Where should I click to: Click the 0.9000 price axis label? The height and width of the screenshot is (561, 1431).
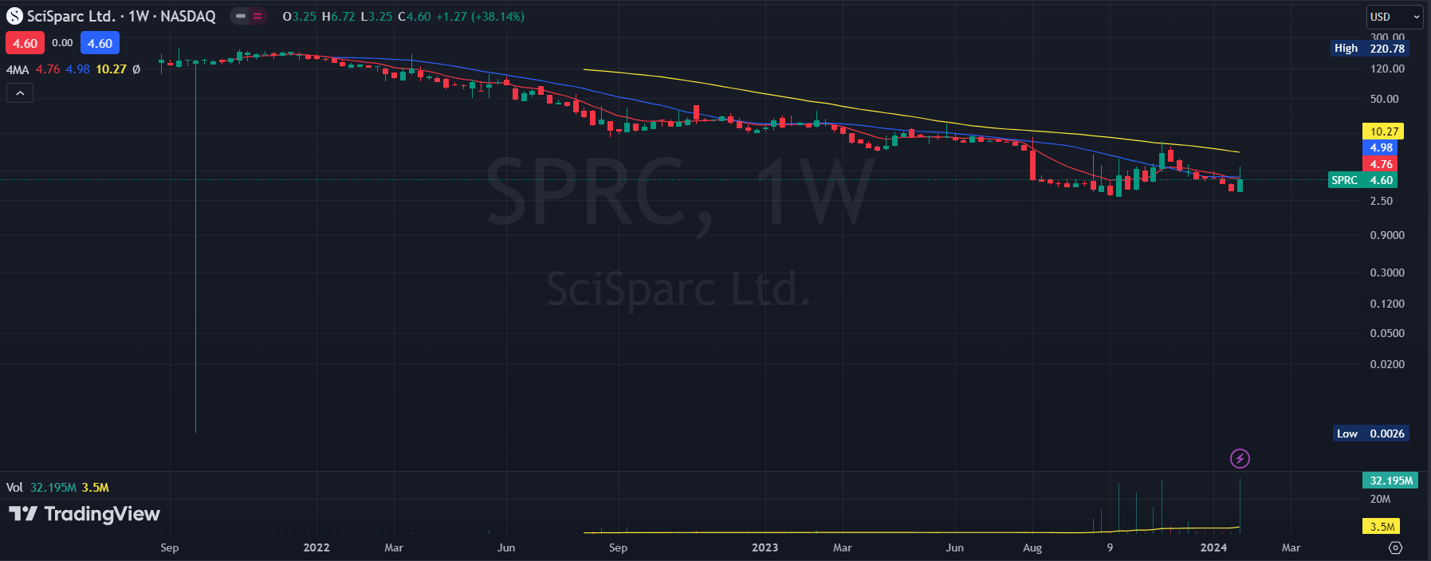1387,235
